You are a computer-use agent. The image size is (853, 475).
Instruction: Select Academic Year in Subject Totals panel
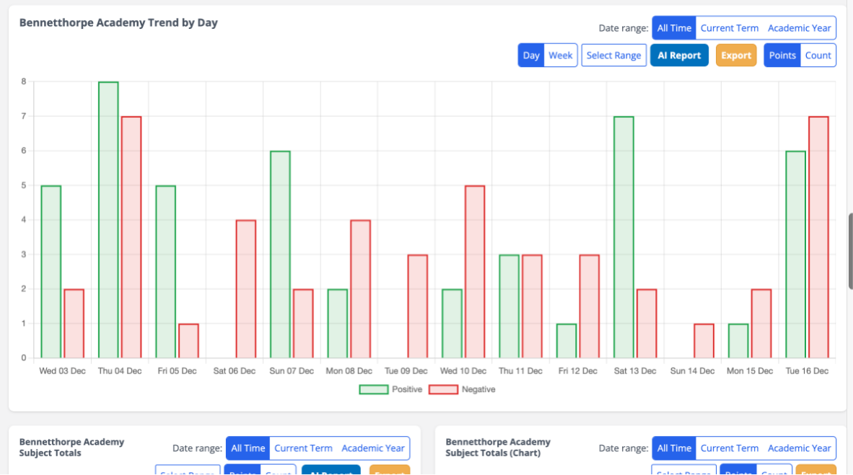372,448
